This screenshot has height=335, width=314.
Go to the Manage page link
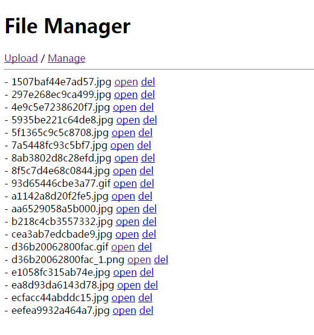[66, 58]
